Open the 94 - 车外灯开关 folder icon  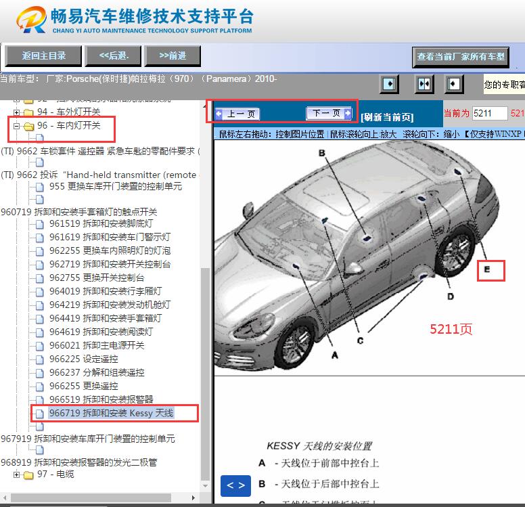(x=28, y=112)
